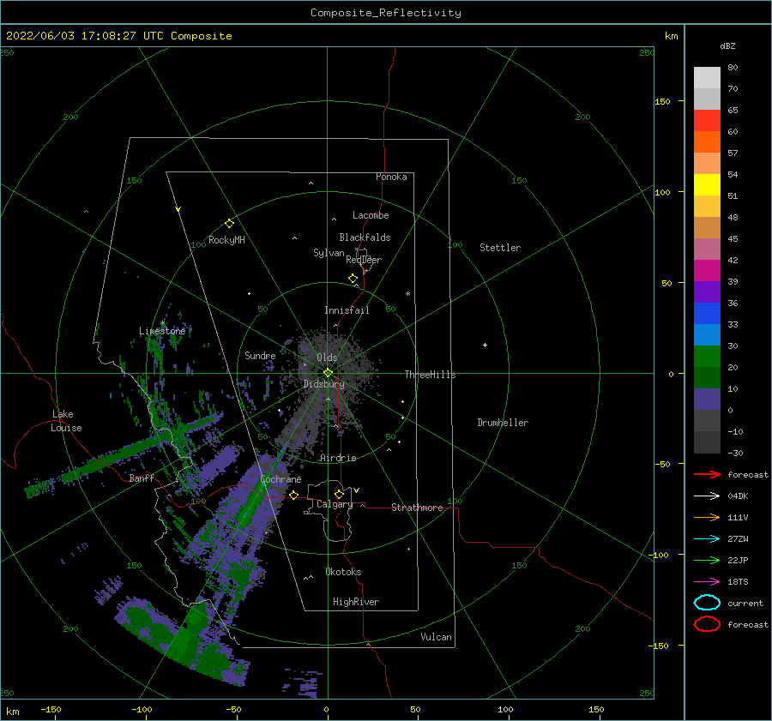Select the 30 dBZ green swatch
The width and height of the screenshot is (772, 721).
click(x=707, y=356)
